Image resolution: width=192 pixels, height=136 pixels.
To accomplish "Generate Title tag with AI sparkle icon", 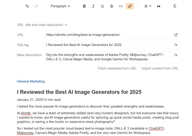I will [x=176, y=45].
